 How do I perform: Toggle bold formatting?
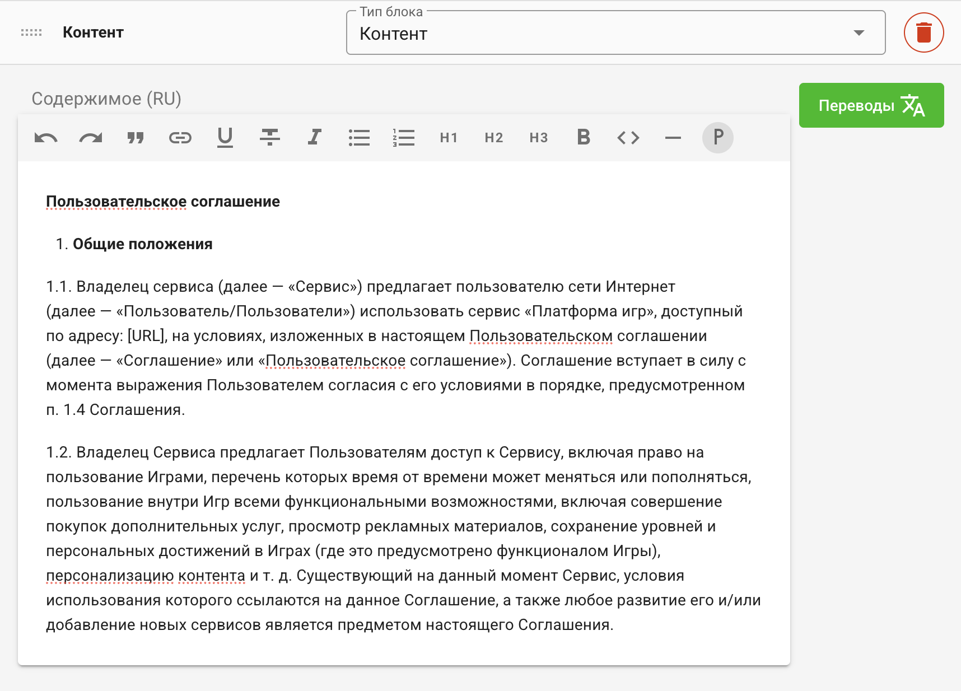click(584, 138)
